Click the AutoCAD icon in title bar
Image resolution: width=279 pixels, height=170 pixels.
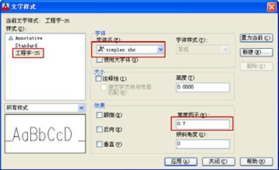(x=5, y=7)
